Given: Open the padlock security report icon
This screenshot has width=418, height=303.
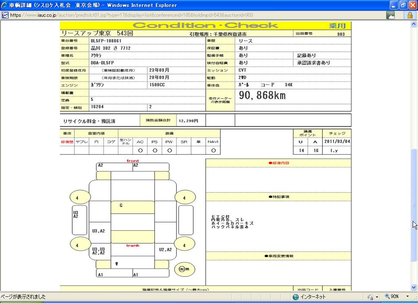Looking at the screenshot, I should click(x=409, y=15).
